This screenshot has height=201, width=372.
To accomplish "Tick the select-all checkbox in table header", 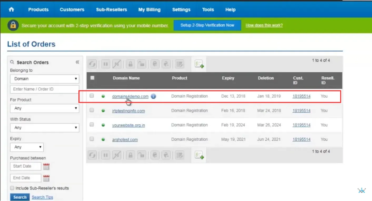I will point(92,78).
